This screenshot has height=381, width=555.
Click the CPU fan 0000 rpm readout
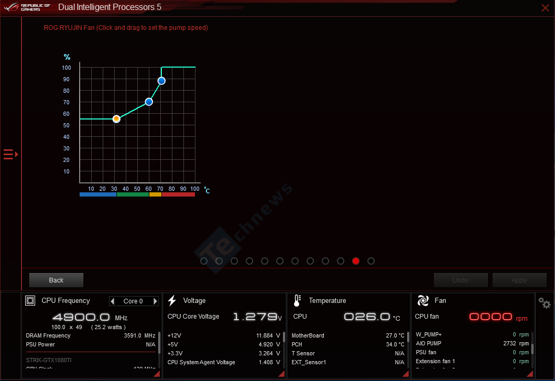[498, 317]
